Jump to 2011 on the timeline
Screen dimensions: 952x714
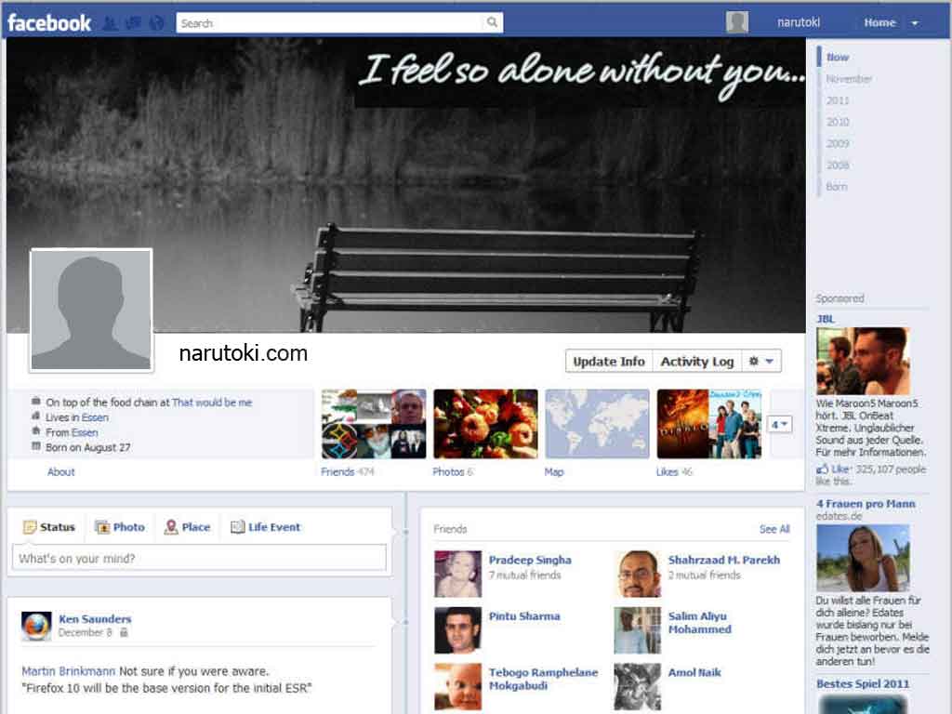[838, 100]
